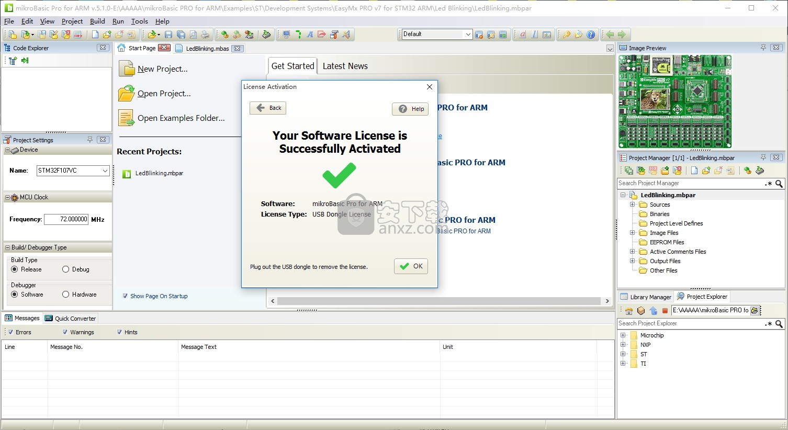Toggle the Warnings checkbox in Messages
This screenshot has height=430, width=788.
click(x=65, y=332)
